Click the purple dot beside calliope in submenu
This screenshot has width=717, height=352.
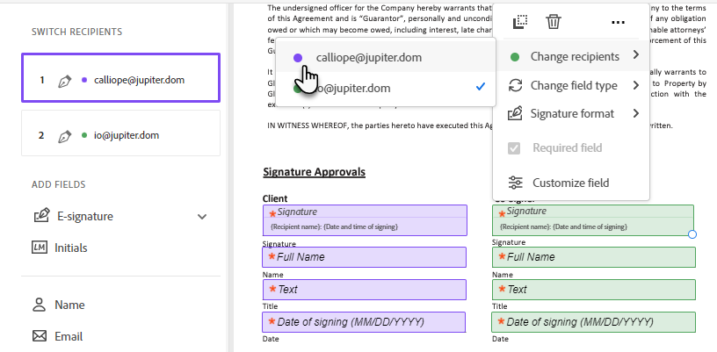coord(298,58)
